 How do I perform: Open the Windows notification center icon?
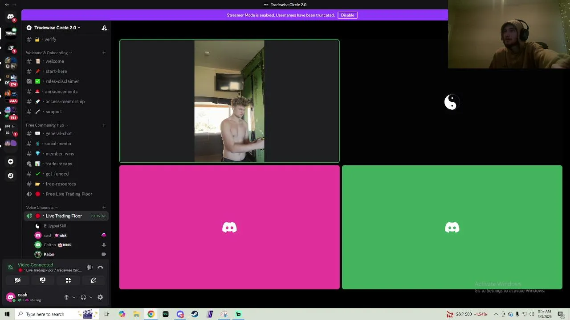pos(562,314)
